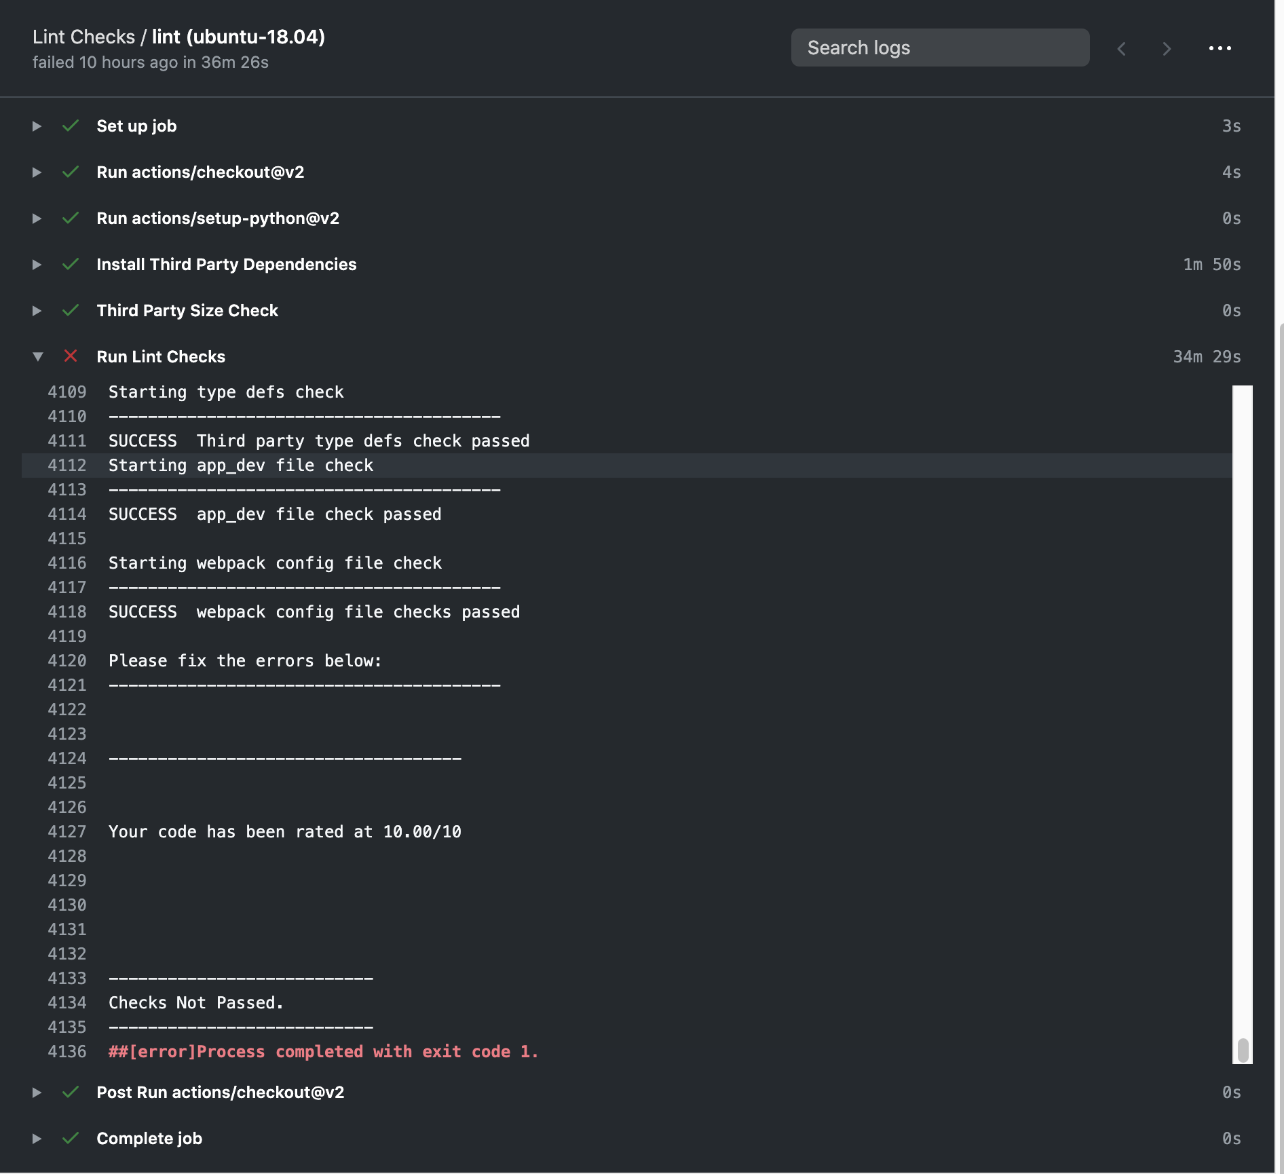Click 'Please fix the errors below:' line
The height and width of the screenshot is (1174, 1284).
click(245, 661)
